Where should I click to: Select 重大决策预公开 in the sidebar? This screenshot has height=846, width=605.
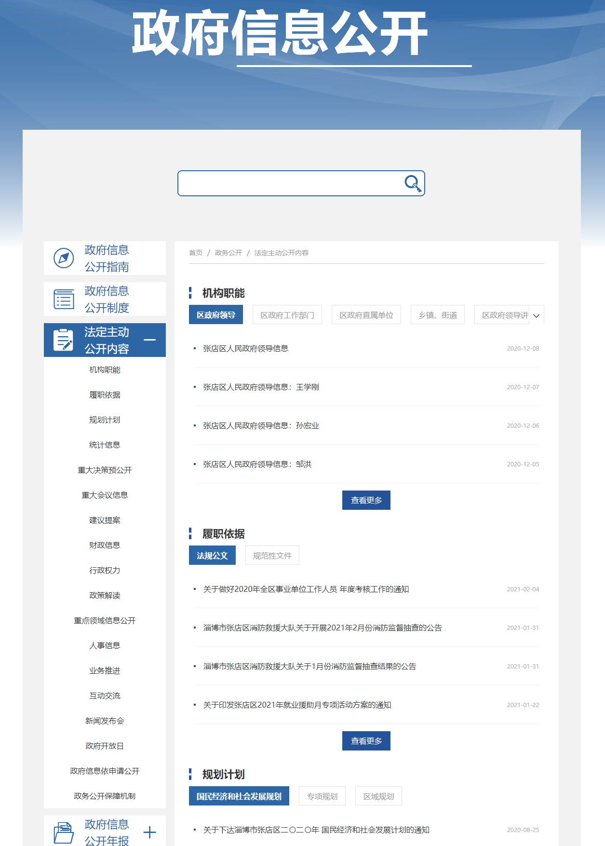[x=105, y=470]
